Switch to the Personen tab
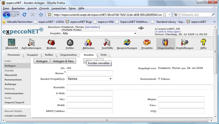This screenshot has width=219, height=124. pyautogui.click(x=13, y=55)
